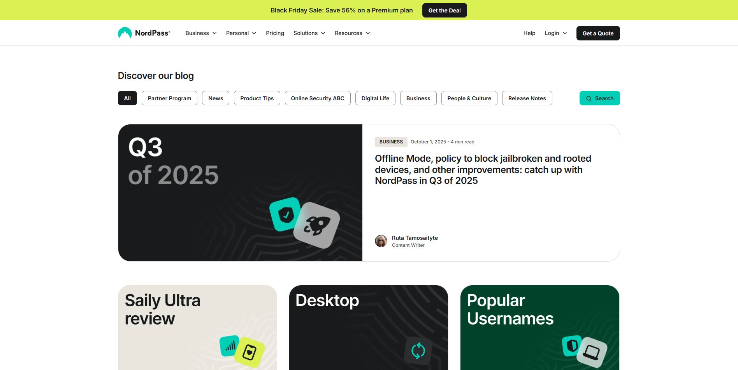Expand the Personal navigation dropdown
Viewport: 738px width, 370px height.
[x=241, y=33]
